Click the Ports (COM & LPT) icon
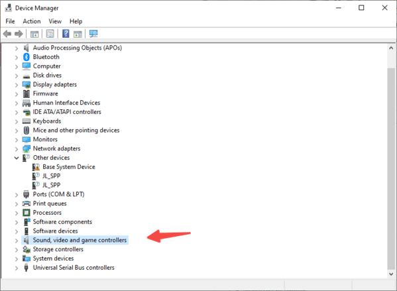The width and height of the screenshot is (397, 291). click(27, 194)
